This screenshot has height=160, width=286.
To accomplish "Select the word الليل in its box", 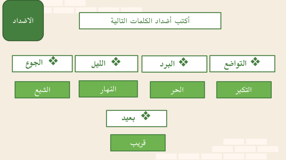I will tap(98, 63).
